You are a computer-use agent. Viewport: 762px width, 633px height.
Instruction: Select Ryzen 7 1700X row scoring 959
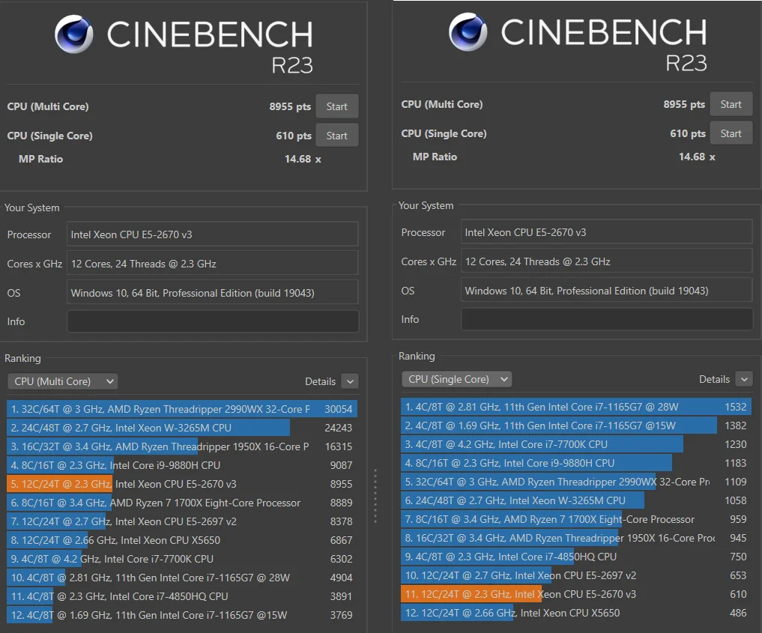click(576, 519)
